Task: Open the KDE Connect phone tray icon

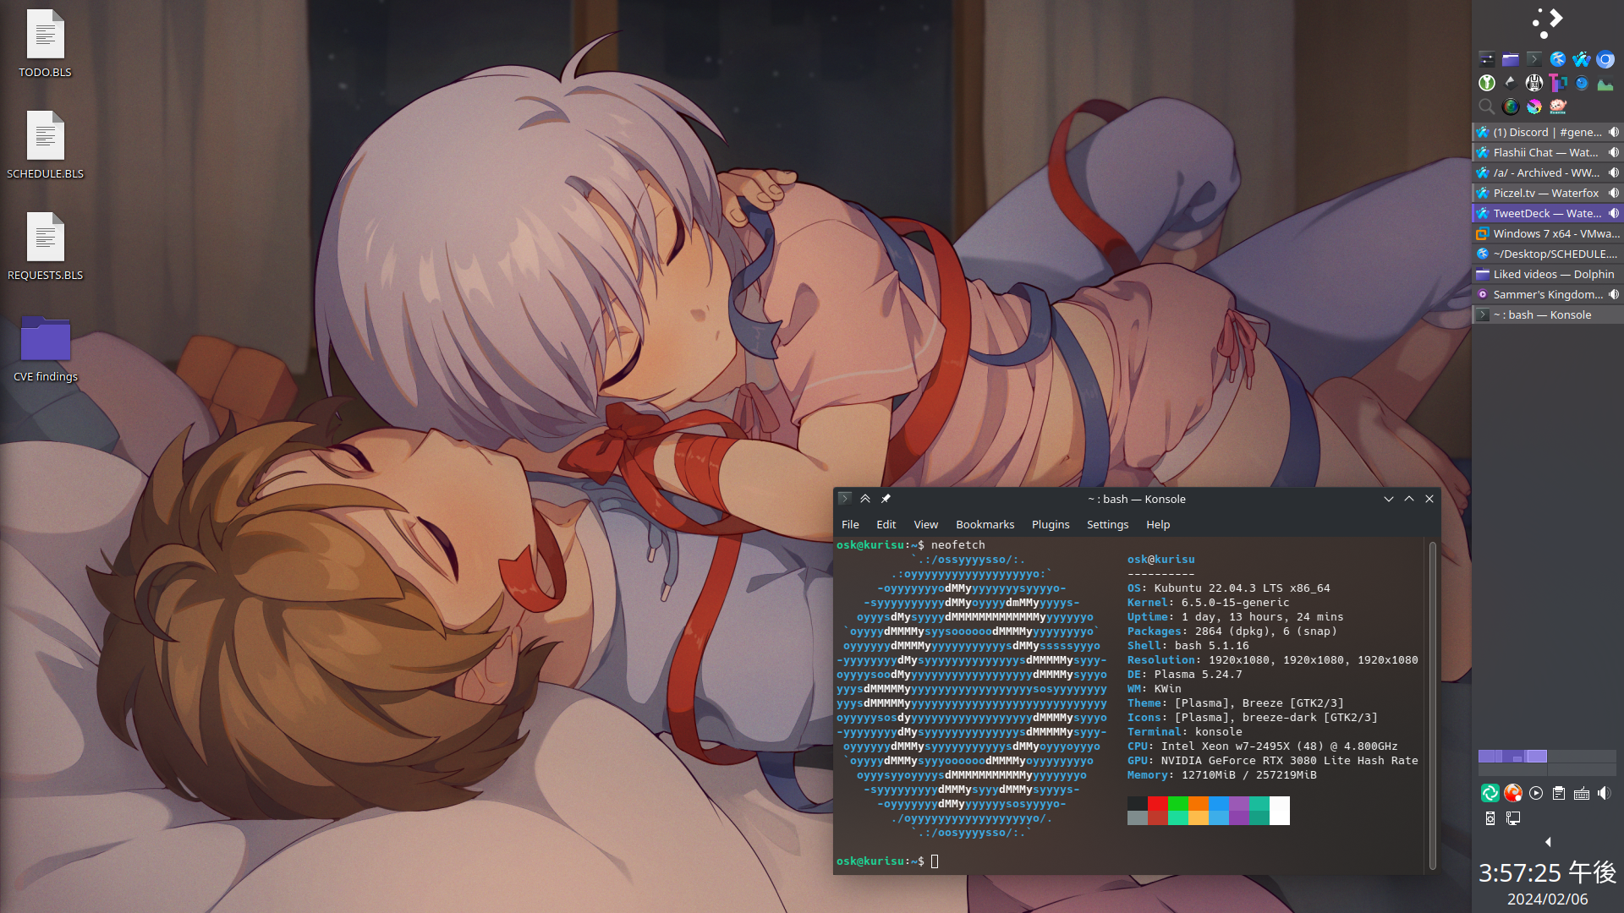Action: (1490, 817)
